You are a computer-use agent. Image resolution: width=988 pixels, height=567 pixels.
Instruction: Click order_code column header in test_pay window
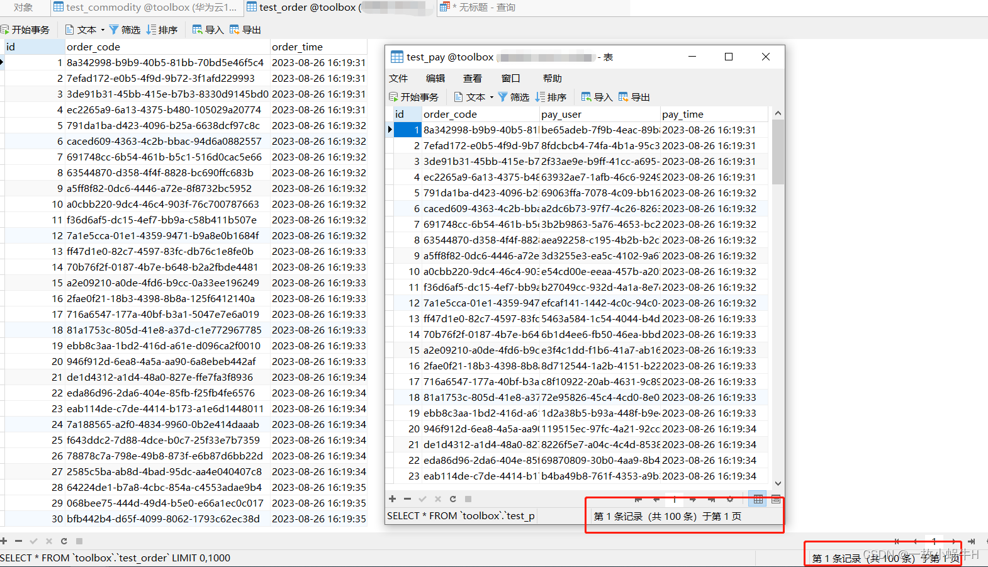(x=481, y=114)
